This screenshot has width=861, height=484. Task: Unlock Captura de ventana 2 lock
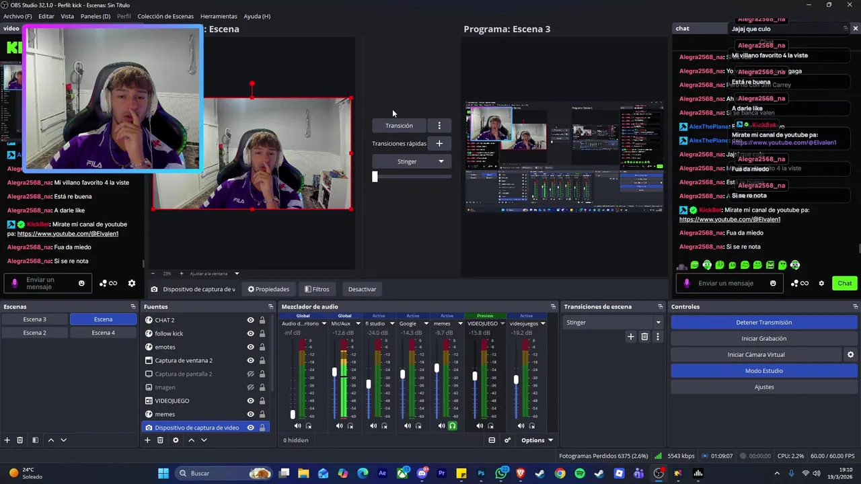coord(262,360)
